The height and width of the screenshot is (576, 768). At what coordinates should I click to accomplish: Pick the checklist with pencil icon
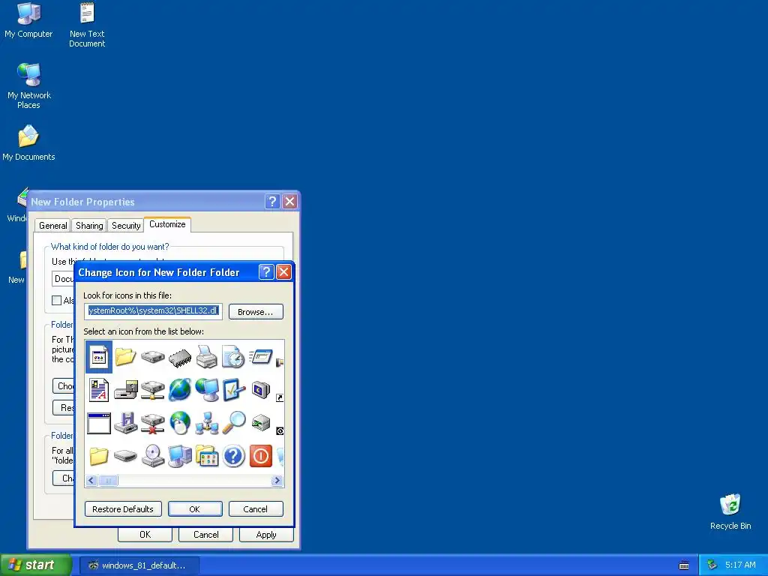[x=234, y=390]
